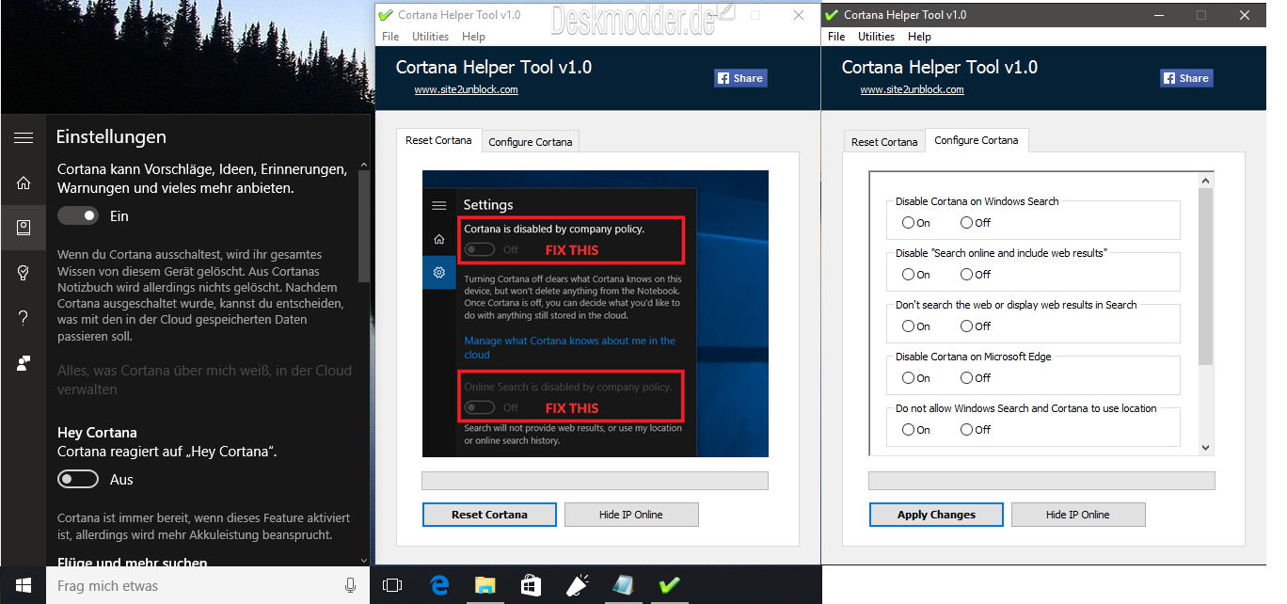Toggle Hey Cortana switch set to Aus
The image size is (1287, 604).
tap(78, 479)
